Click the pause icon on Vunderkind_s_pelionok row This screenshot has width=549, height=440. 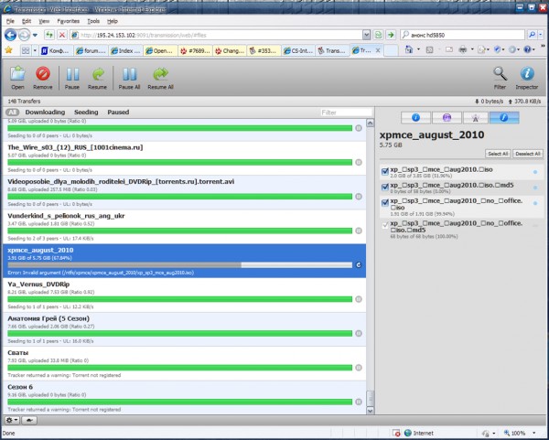coord(359,231)
